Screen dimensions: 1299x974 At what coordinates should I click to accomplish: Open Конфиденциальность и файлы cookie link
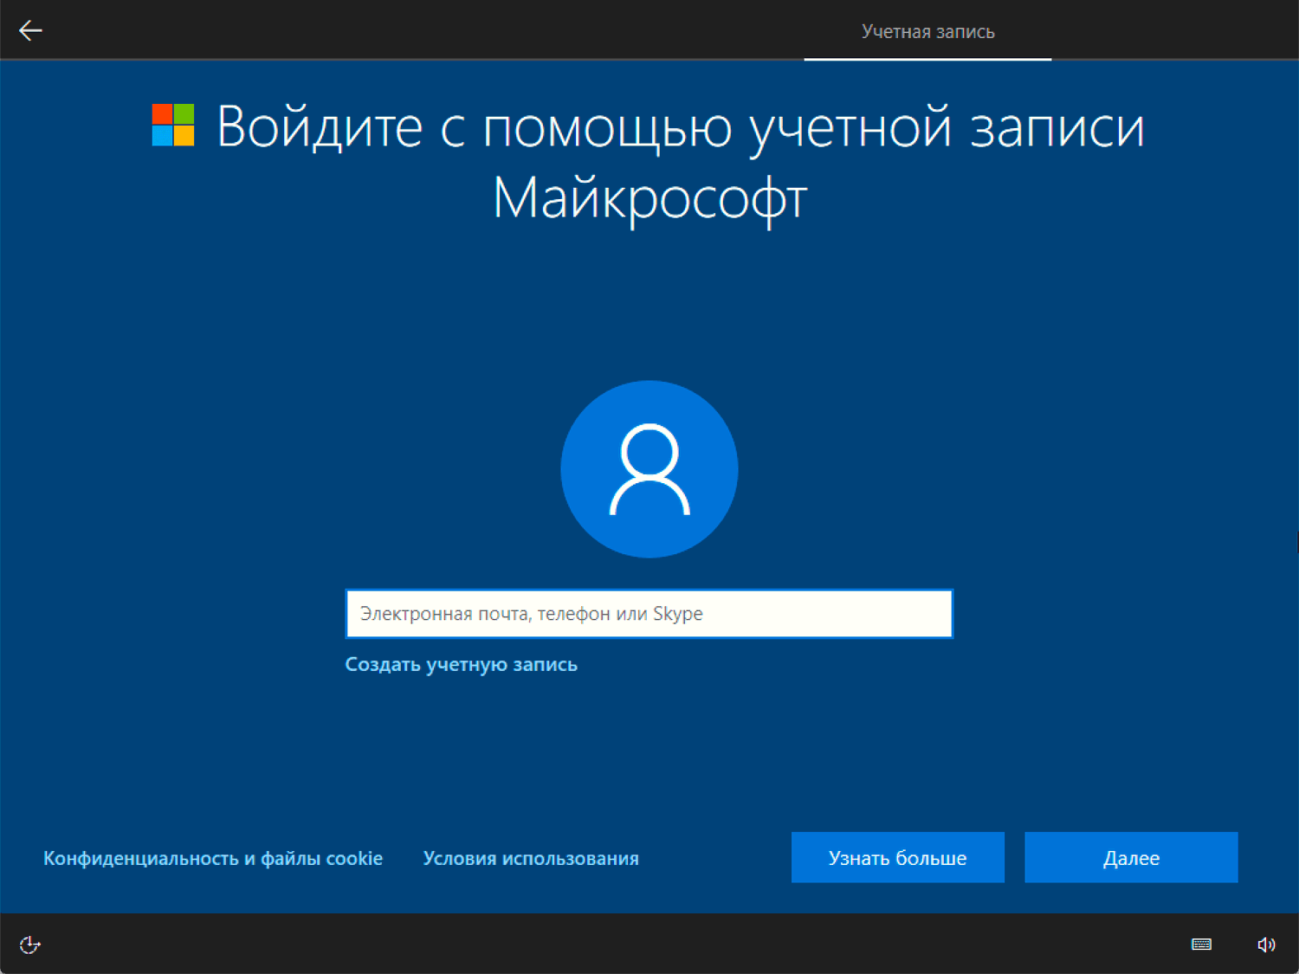pos(213,858)
